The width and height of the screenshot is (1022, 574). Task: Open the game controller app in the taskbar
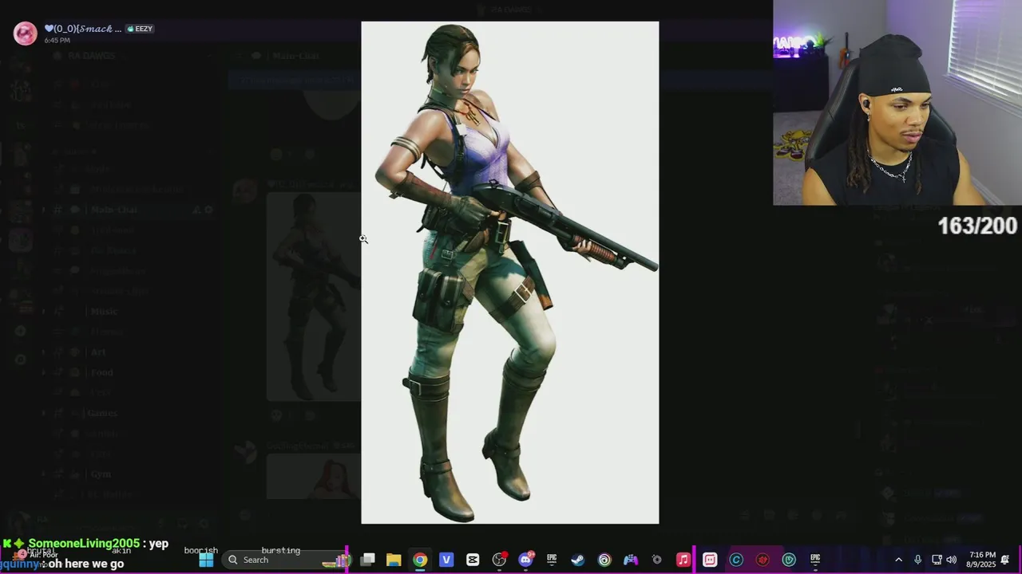(x=631, y=560)
